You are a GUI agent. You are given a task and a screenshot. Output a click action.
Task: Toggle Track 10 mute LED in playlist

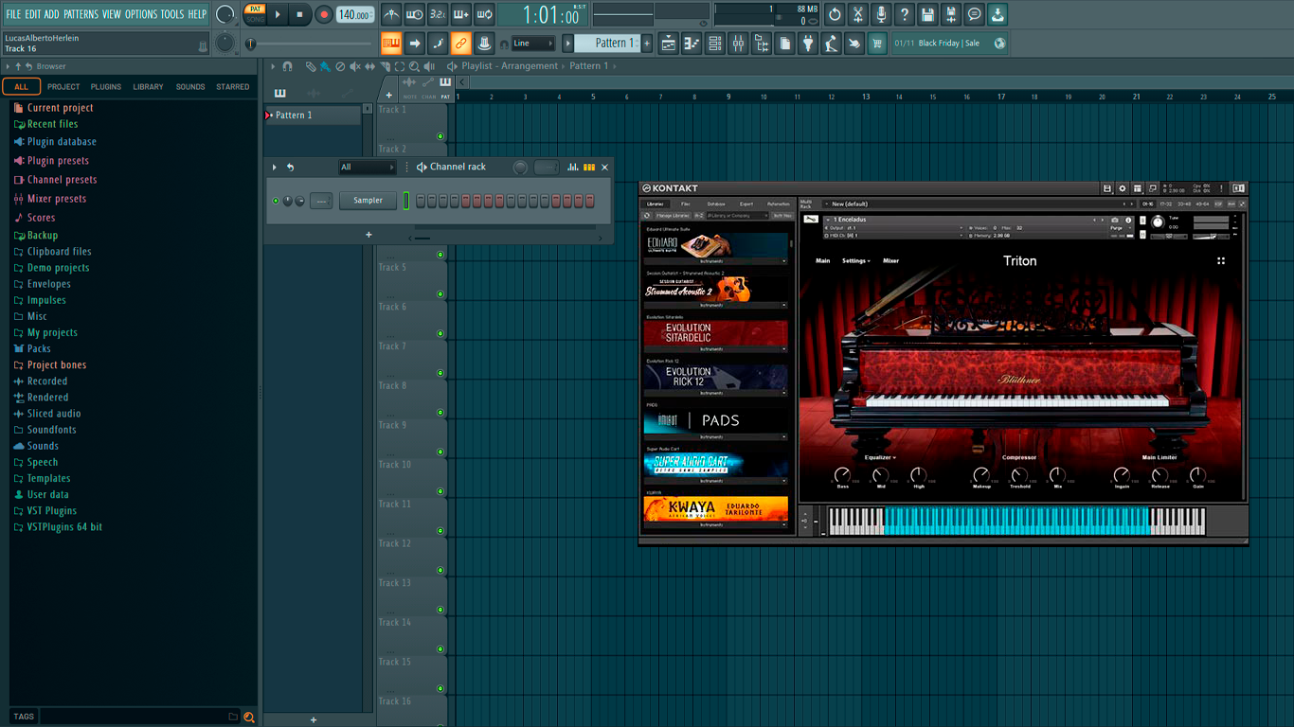pos(440,491)
